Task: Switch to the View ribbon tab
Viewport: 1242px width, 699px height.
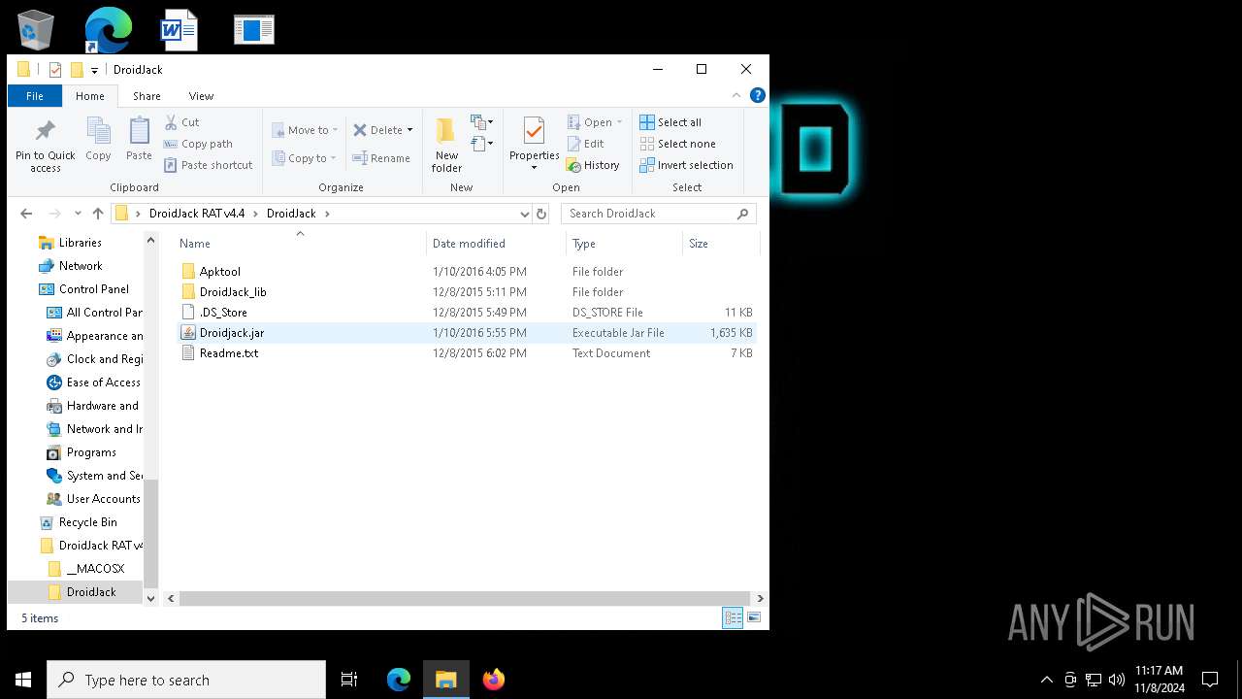Action: point(201,96)
